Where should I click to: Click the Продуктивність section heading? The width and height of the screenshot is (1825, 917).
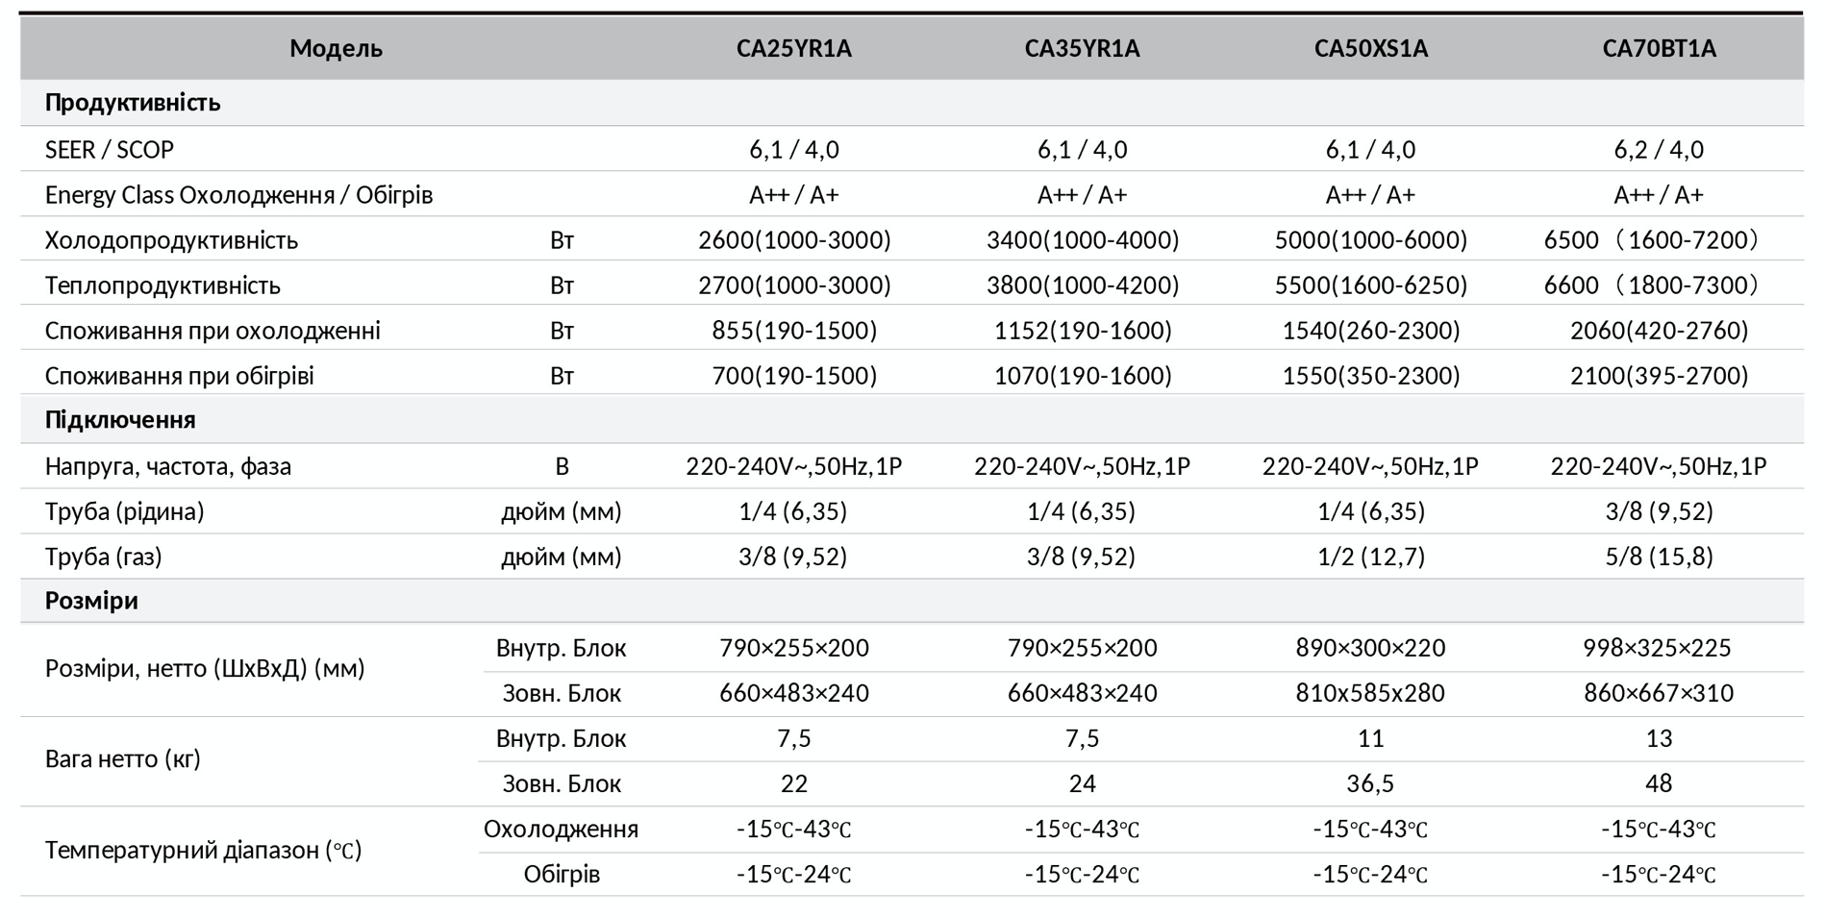click(x=133, y=103)
